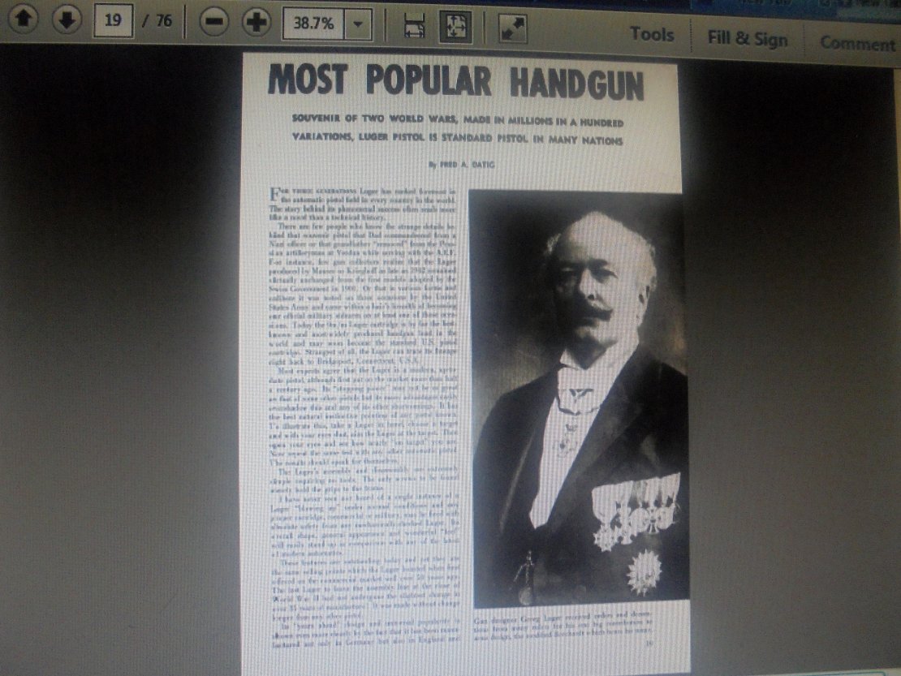Screen dimensions: 901x676
Task: Zoom in with the plus button
Action: pos(257,23)
